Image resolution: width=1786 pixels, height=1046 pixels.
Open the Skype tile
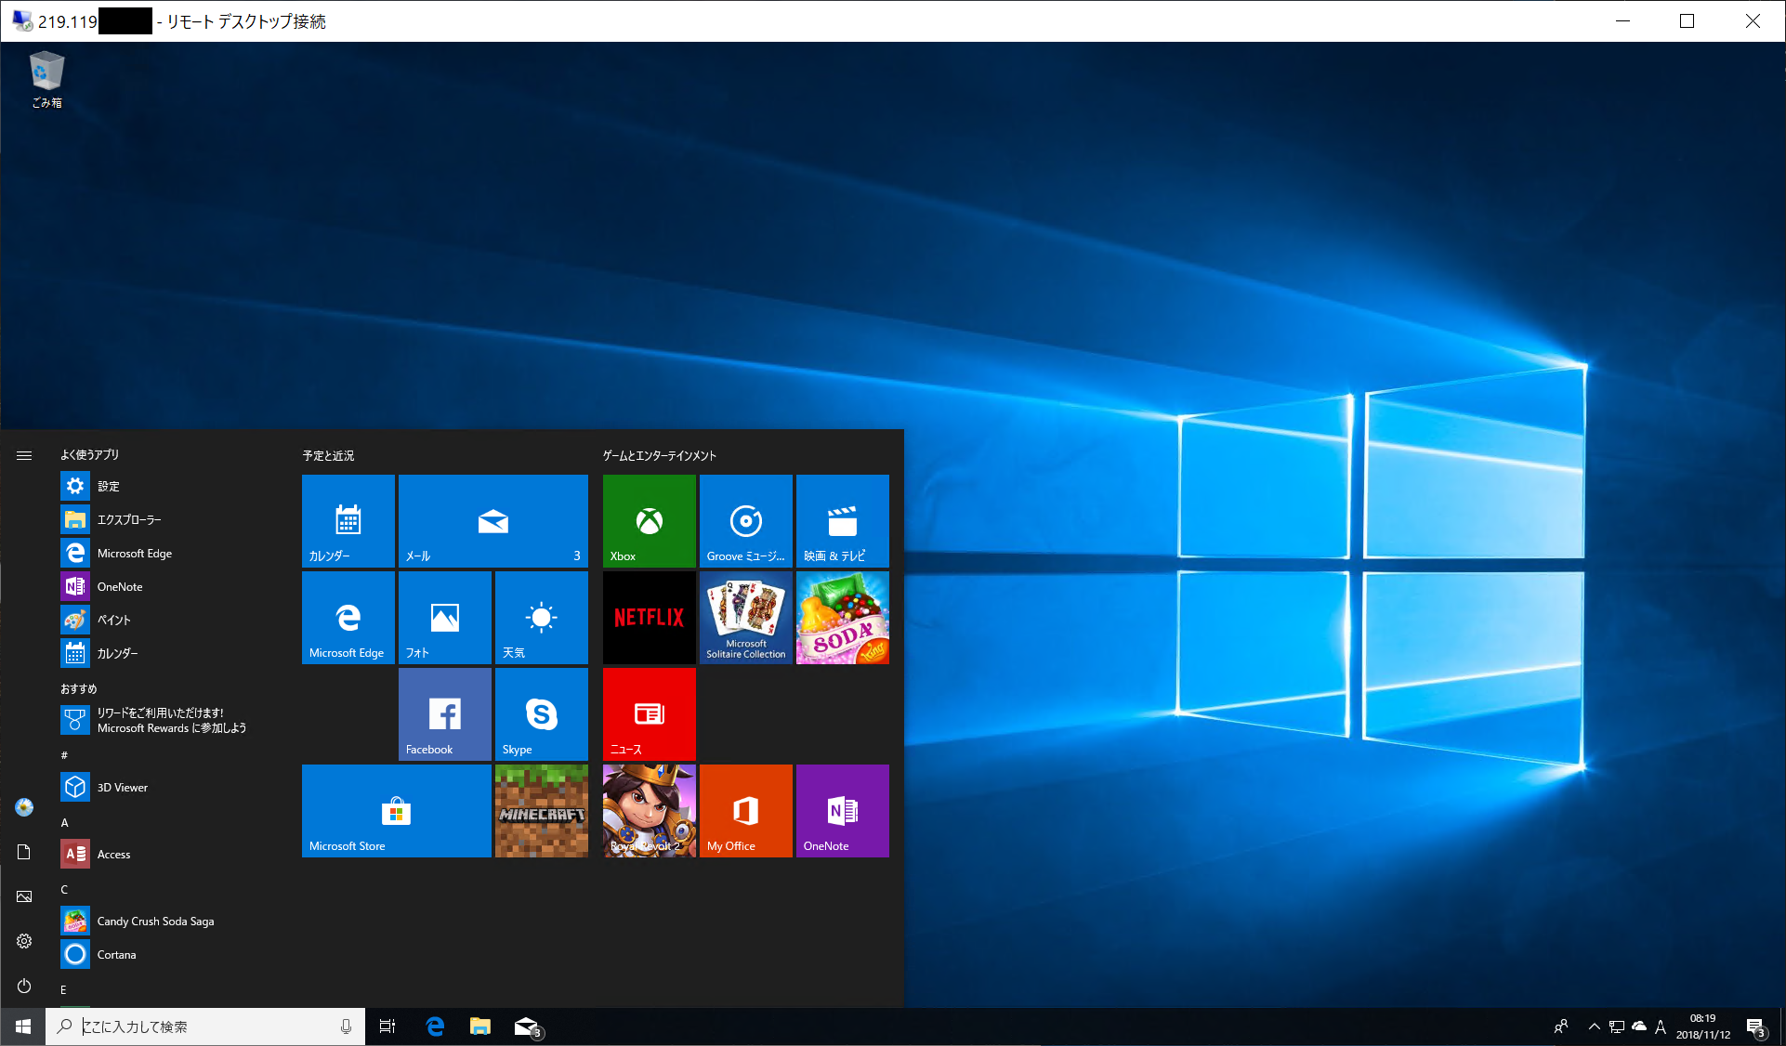(x=541, y=713)
